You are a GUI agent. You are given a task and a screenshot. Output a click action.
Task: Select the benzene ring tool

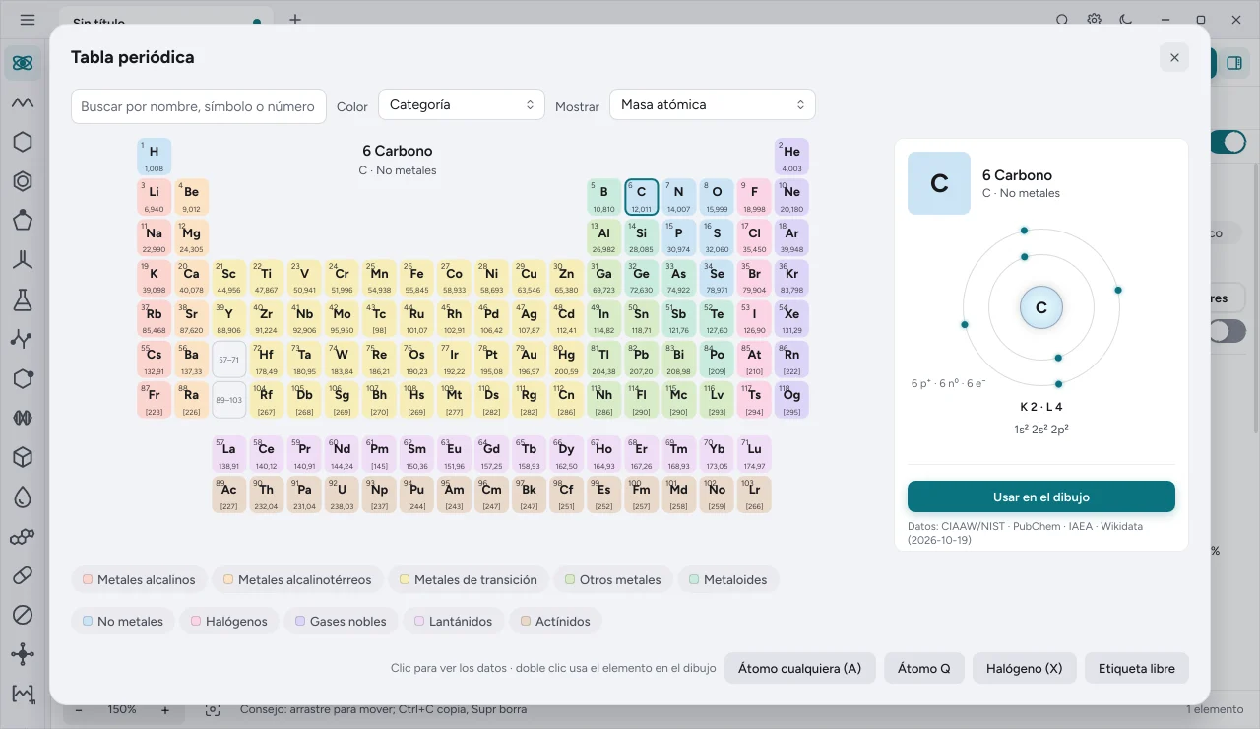pyautogui.click(x=23, y=181)
